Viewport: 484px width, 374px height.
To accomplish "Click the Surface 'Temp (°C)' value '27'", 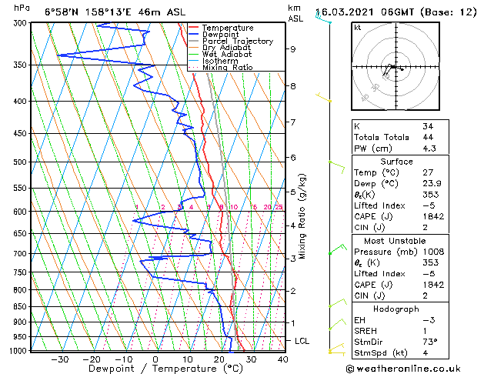I will tap(428, 172).
